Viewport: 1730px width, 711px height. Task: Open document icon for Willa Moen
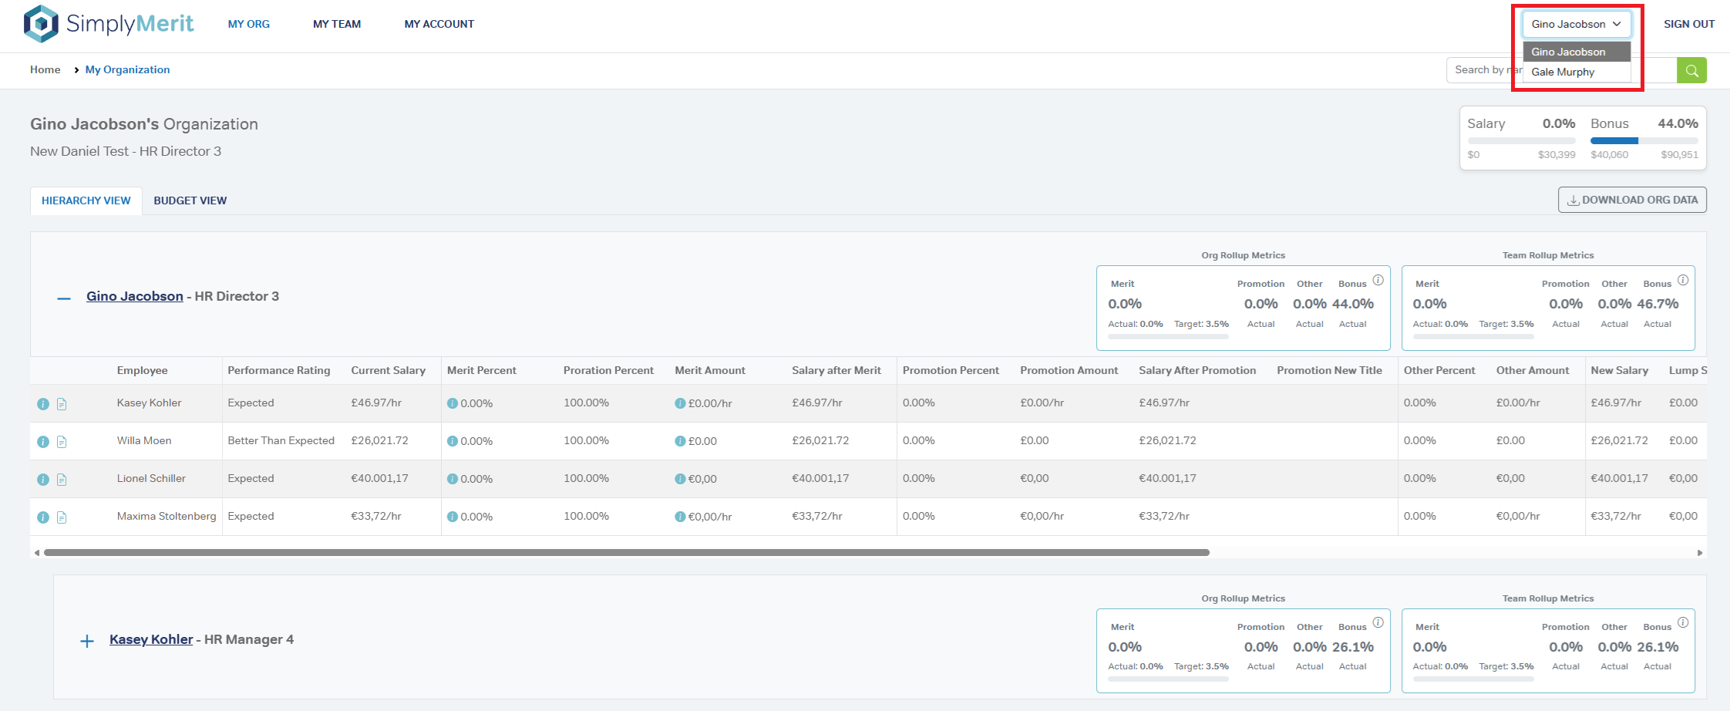coord(62,442)
